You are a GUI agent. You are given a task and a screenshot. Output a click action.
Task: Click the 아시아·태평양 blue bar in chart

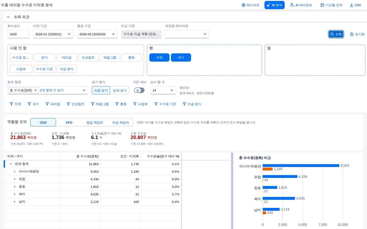pos(301,165)
